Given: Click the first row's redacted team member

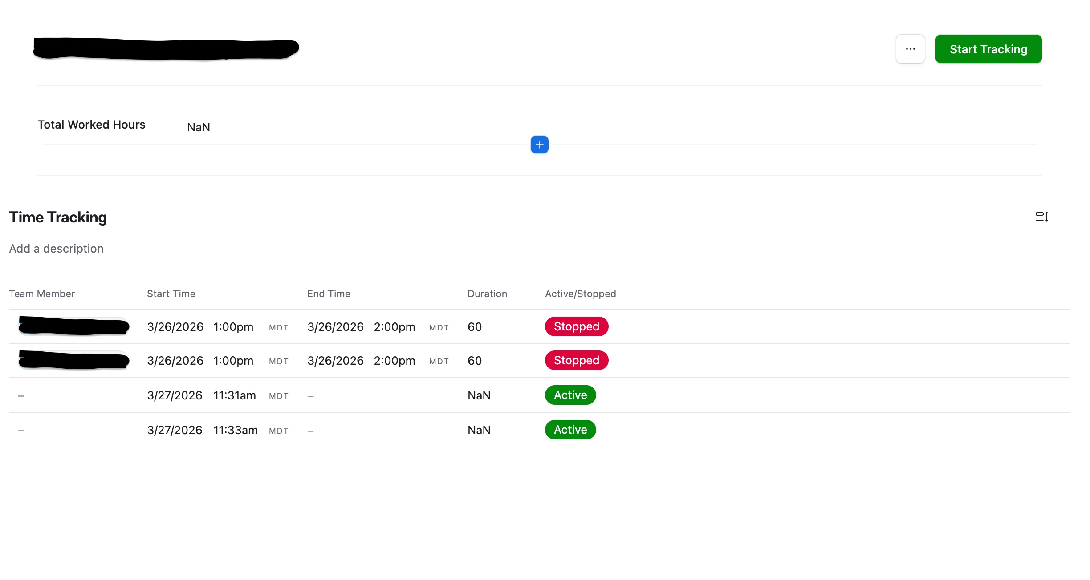Looking at the screenshot, I should tap(73, 326).
